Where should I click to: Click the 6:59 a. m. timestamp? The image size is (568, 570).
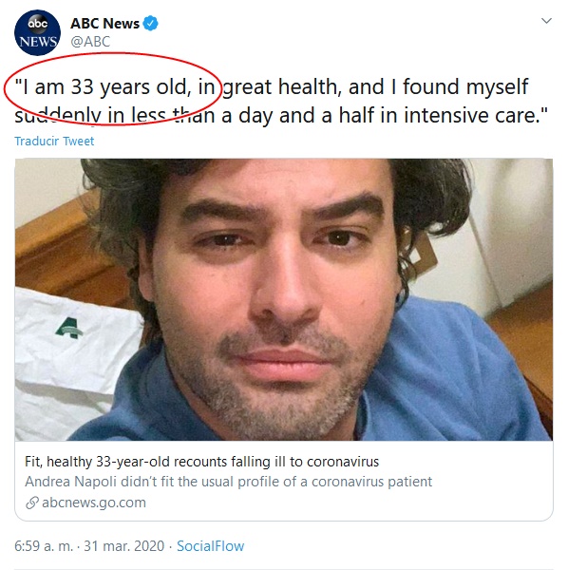pyautogui.click(x=44, y=546)
